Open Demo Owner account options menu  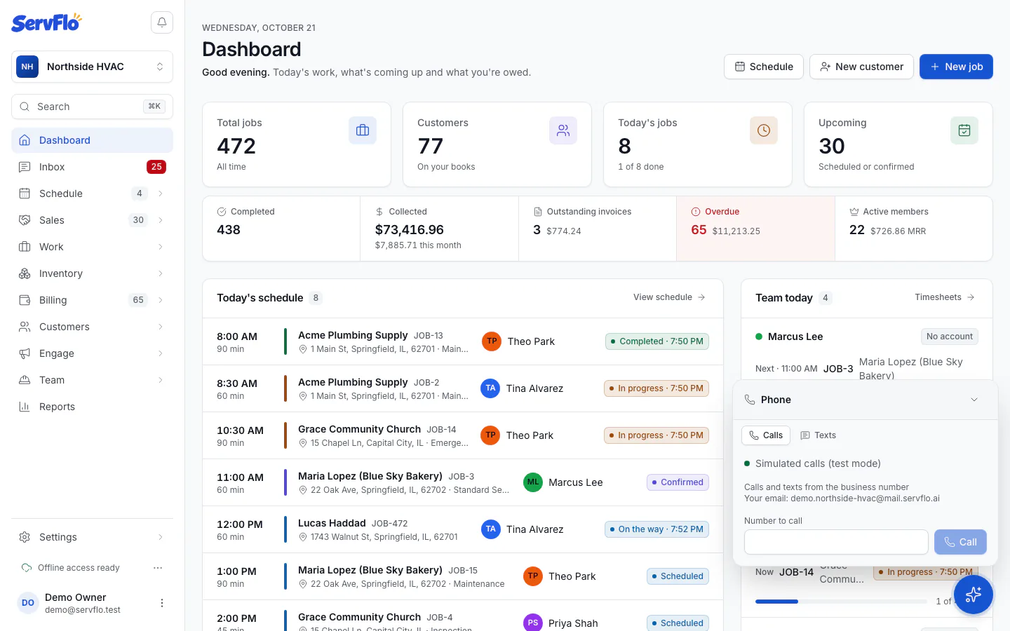pos(162,603)
